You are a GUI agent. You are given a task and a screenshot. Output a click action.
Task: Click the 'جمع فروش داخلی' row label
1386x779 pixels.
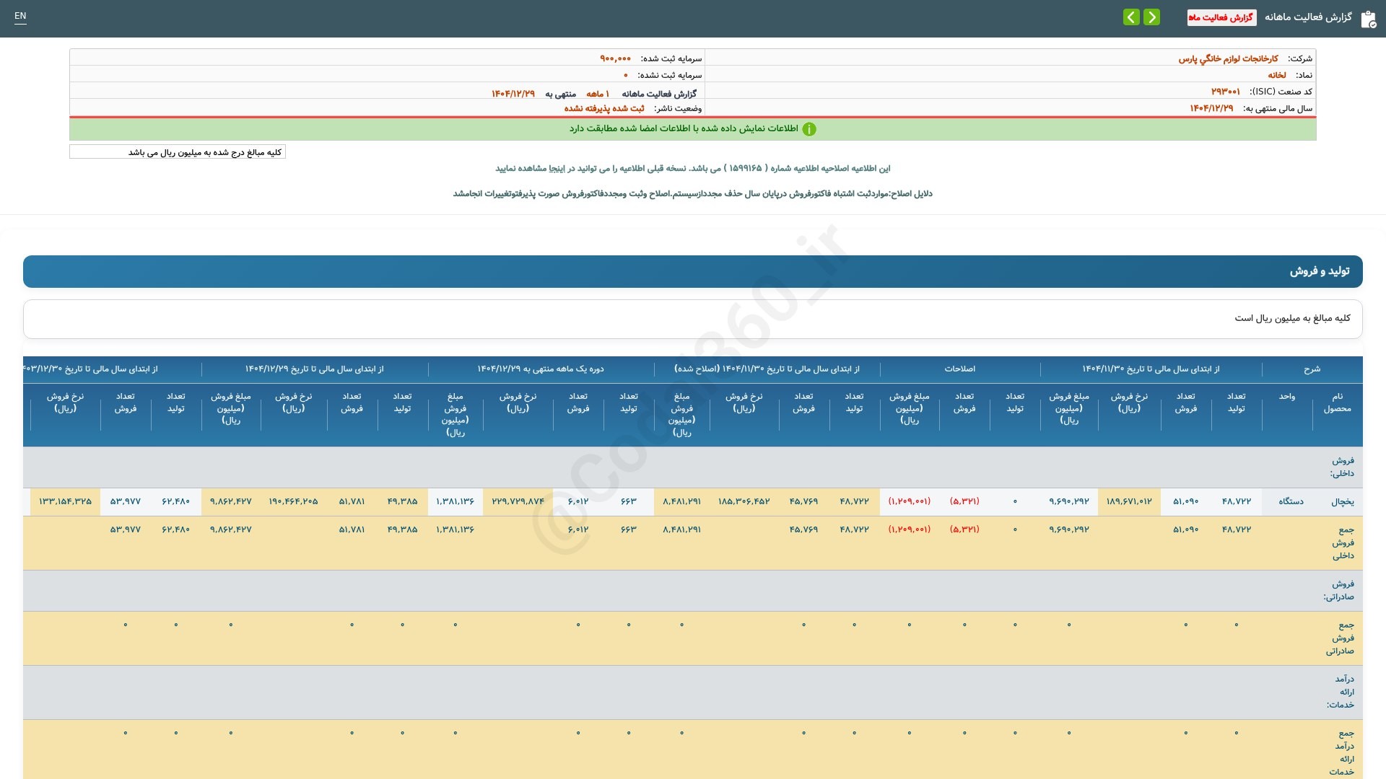(x=1343, y=542)
